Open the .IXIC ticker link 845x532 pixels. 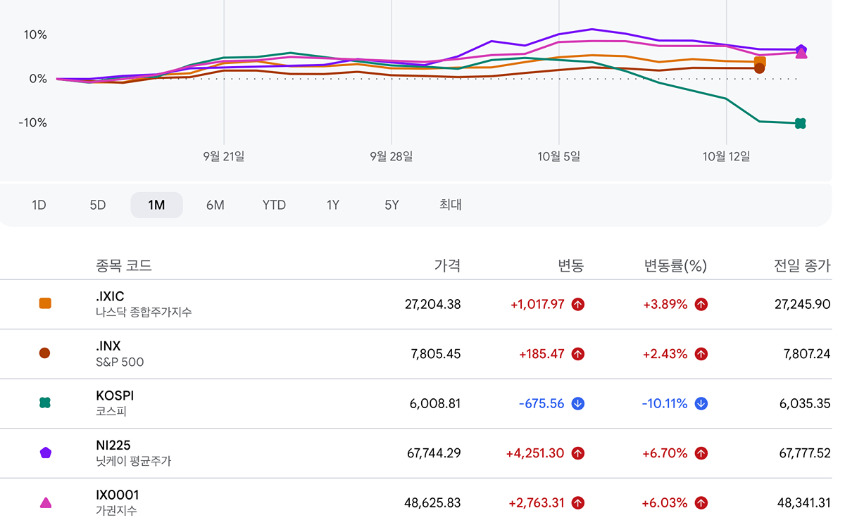[110, 297]
